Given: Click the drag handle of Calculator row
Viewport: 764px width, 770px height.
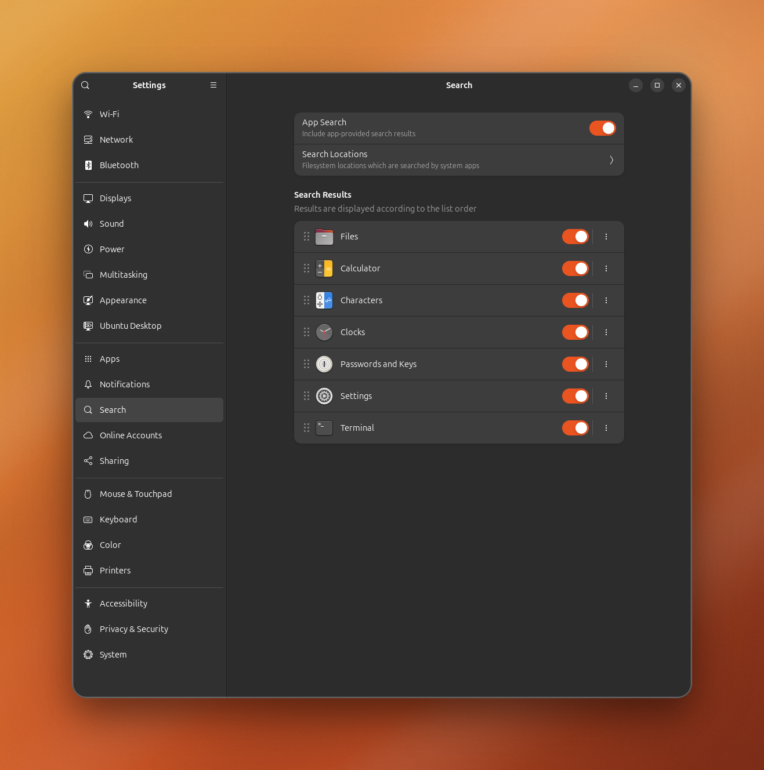Looking at the screenshot, I should pyautogui.click(x=306, y=268).
